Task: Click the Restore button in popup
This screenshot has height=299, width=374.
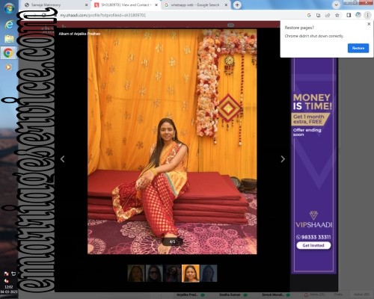Action: click(x=358, y=48)
